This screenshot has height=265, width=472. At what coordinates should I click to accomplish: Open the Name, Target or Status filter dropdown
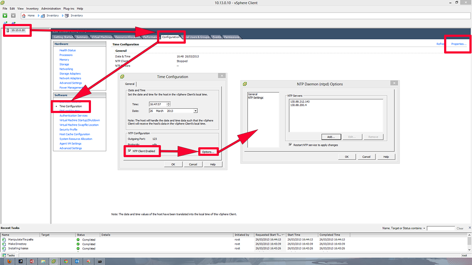pos(424,228)
